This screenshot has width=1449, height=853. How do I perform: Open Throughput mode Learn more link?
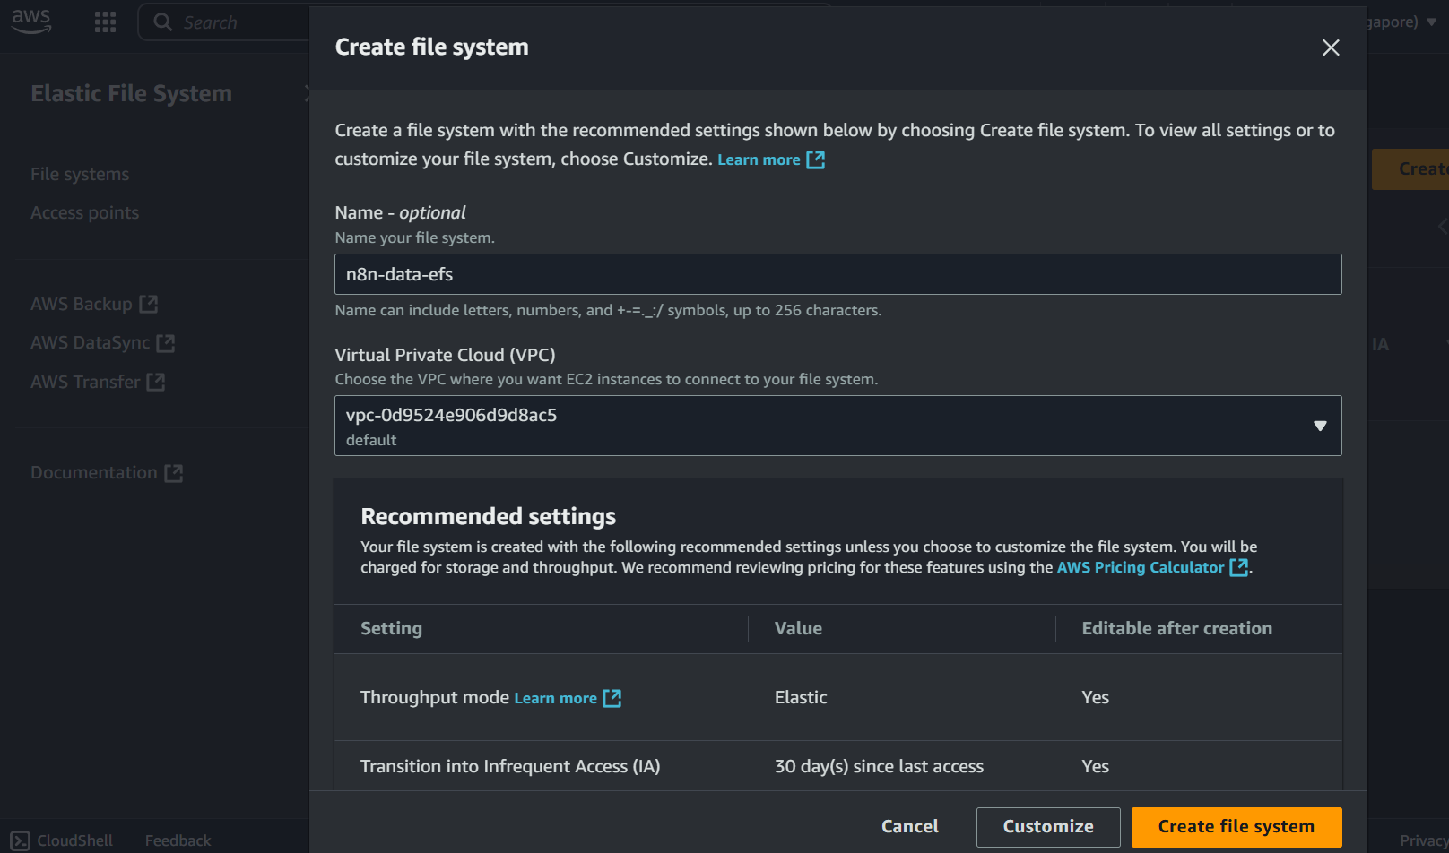(555, 698)
